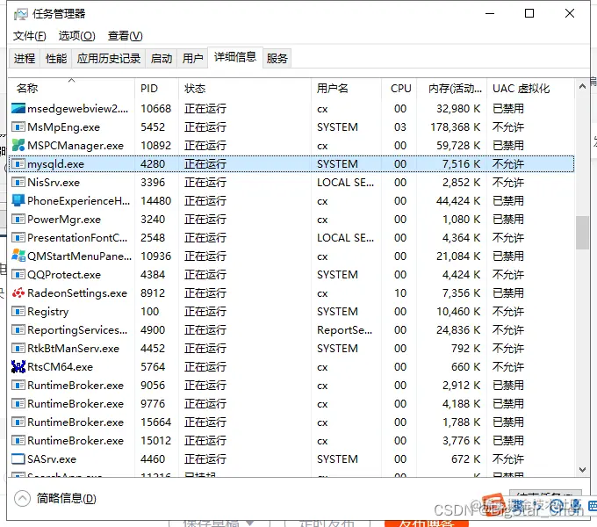This screenshot has height=527, width=597.
Task: Click the 已禁用 cell in the PowerMgr.exe row
Action: pyautogui.click(x=508, y=219)
